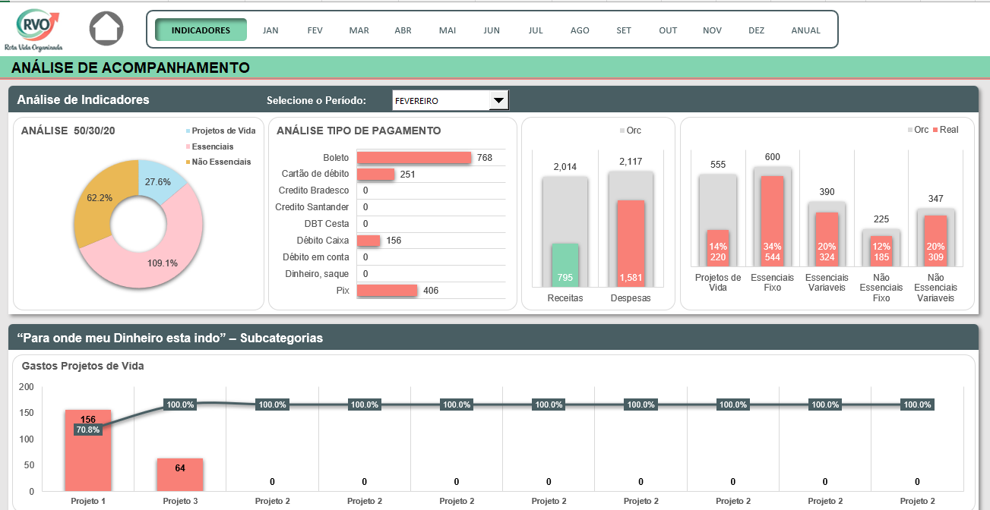Click the Projetos de Vida 220 bar
This screenshot has width=990, height=510.
pos(718,248)
